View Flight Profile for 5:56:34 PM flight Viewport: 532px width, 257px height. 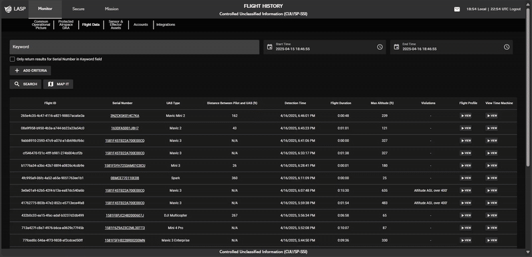tap(465, 215)
